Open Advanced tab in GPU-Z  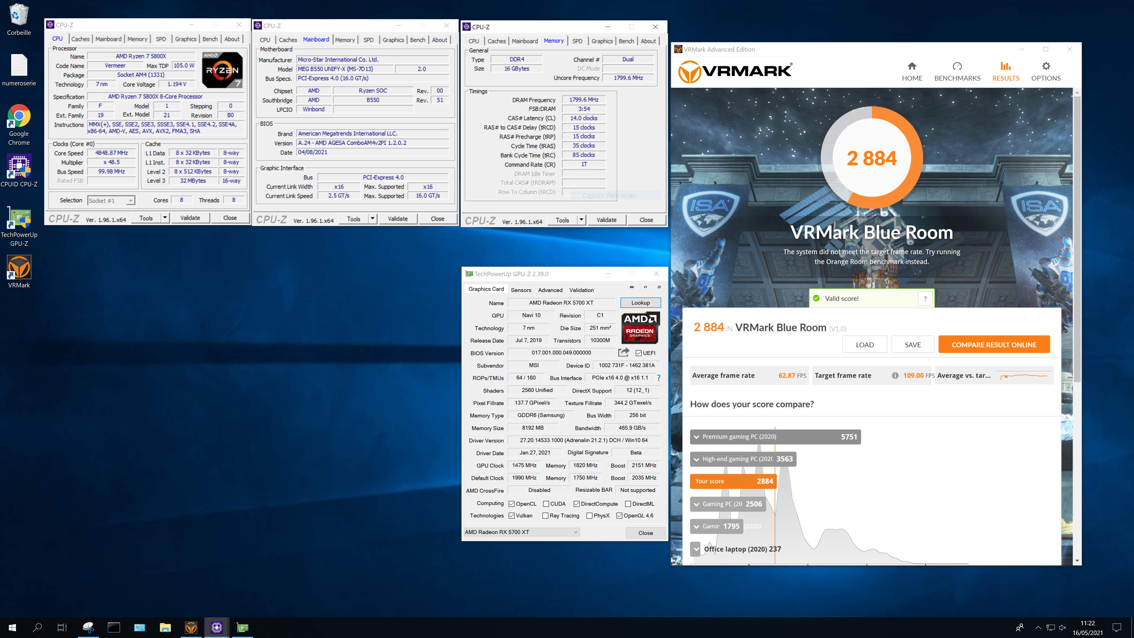point(550,290)
